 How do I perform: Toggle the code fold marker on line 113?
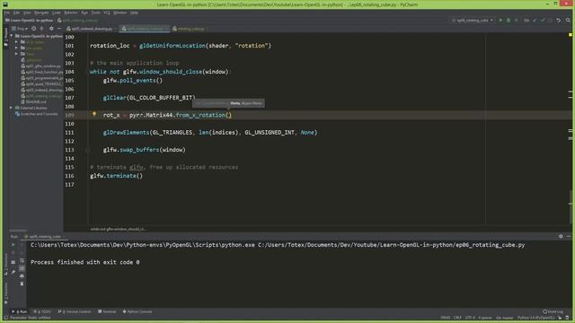coord(88,150)
